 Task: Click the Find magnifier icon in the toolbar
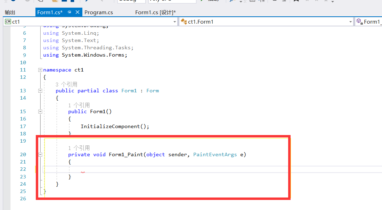point(231,2)
